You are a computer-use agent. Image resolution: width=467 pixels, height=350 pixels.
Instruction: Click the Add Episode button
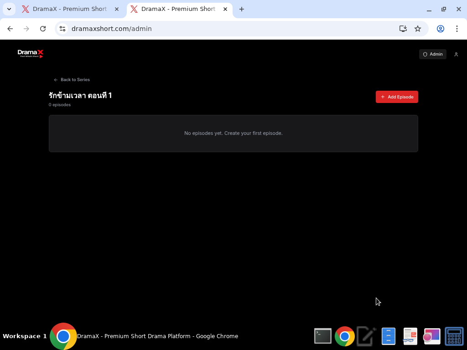click(397, 97)
